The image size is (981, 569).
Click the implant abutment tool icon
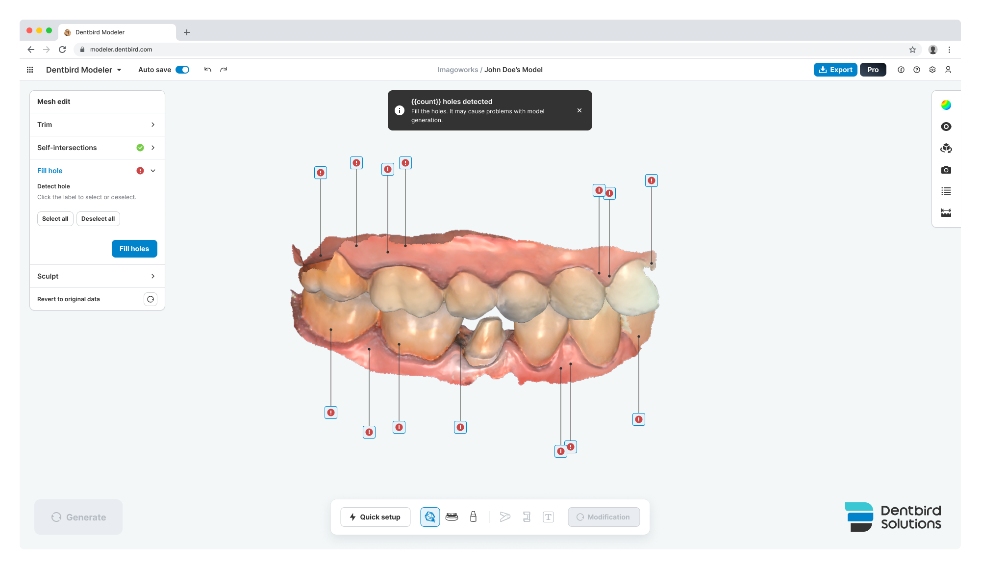point(473,517)
